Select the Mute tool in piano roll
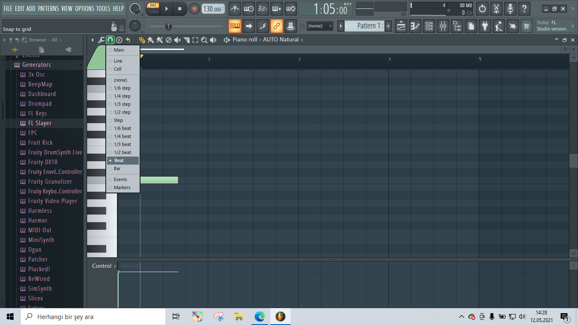This screenshot has width=578, height=325. click(177, 40)
